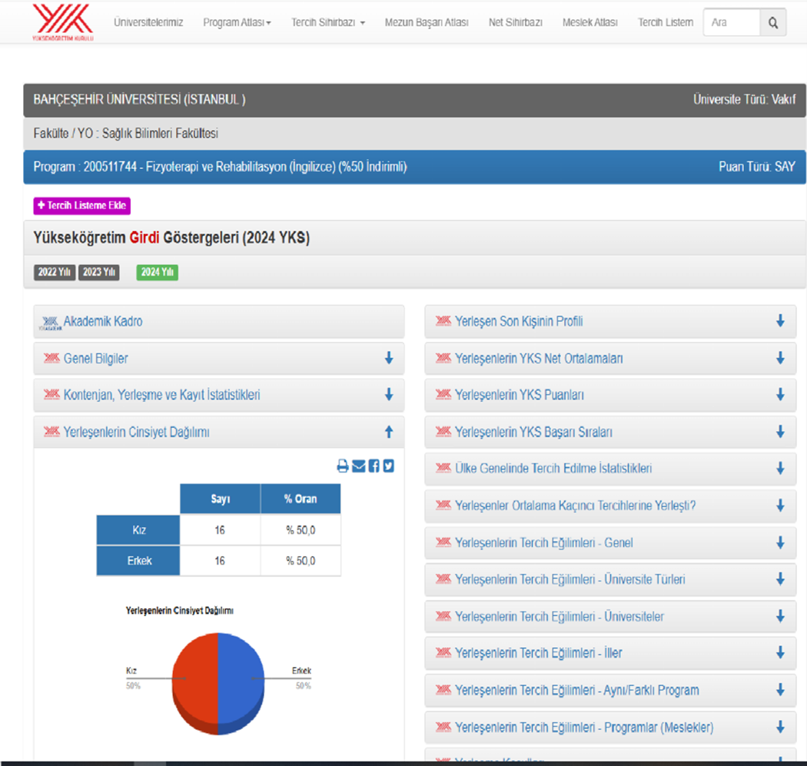Viewport: 807px width, 766px height.
Task: Go to Üniversitelerimiz in navigation bar
Action: coord(148,23)
